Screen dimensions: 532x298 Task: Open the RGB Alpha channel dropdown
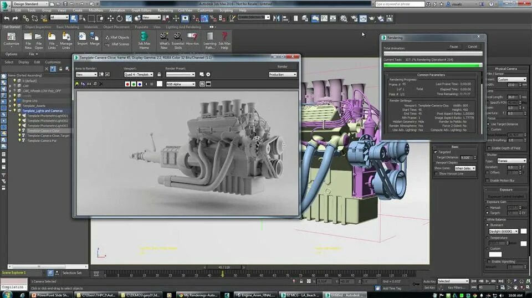tap(181, 84)
